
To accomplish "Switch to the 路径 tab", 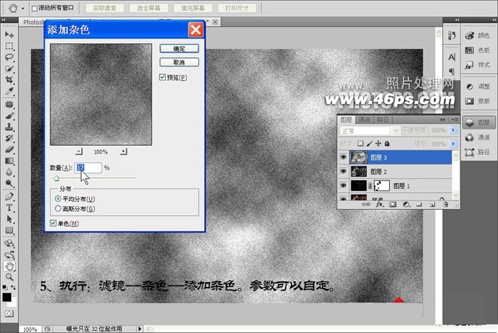I will (x=383, y=120).
